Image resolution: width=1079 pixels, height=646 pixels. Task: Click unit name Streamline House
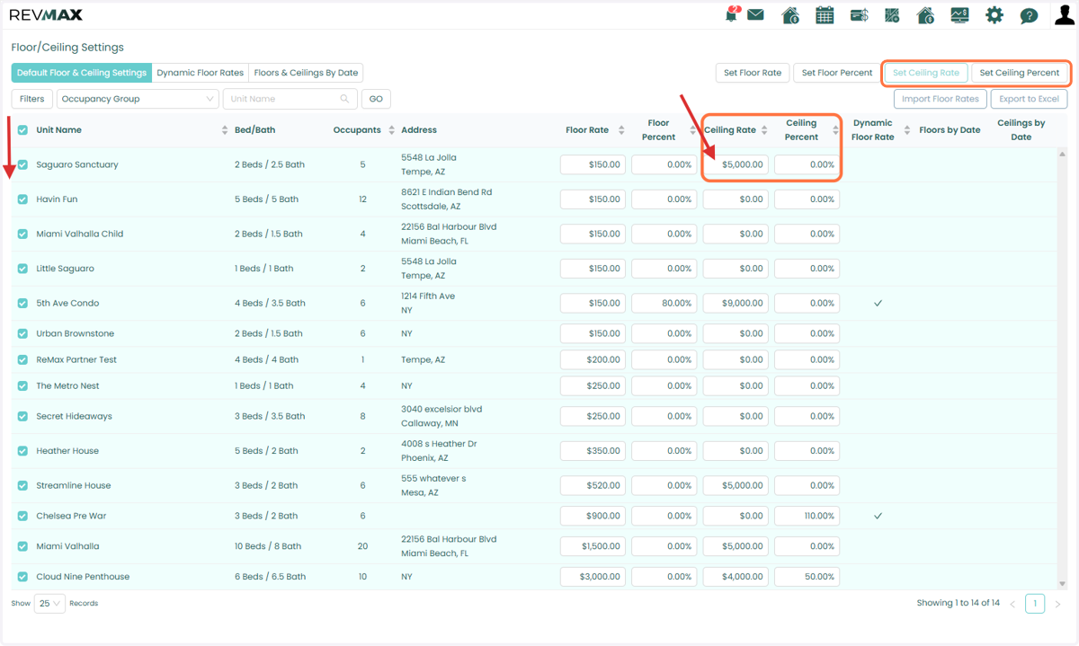coord(74,486)
